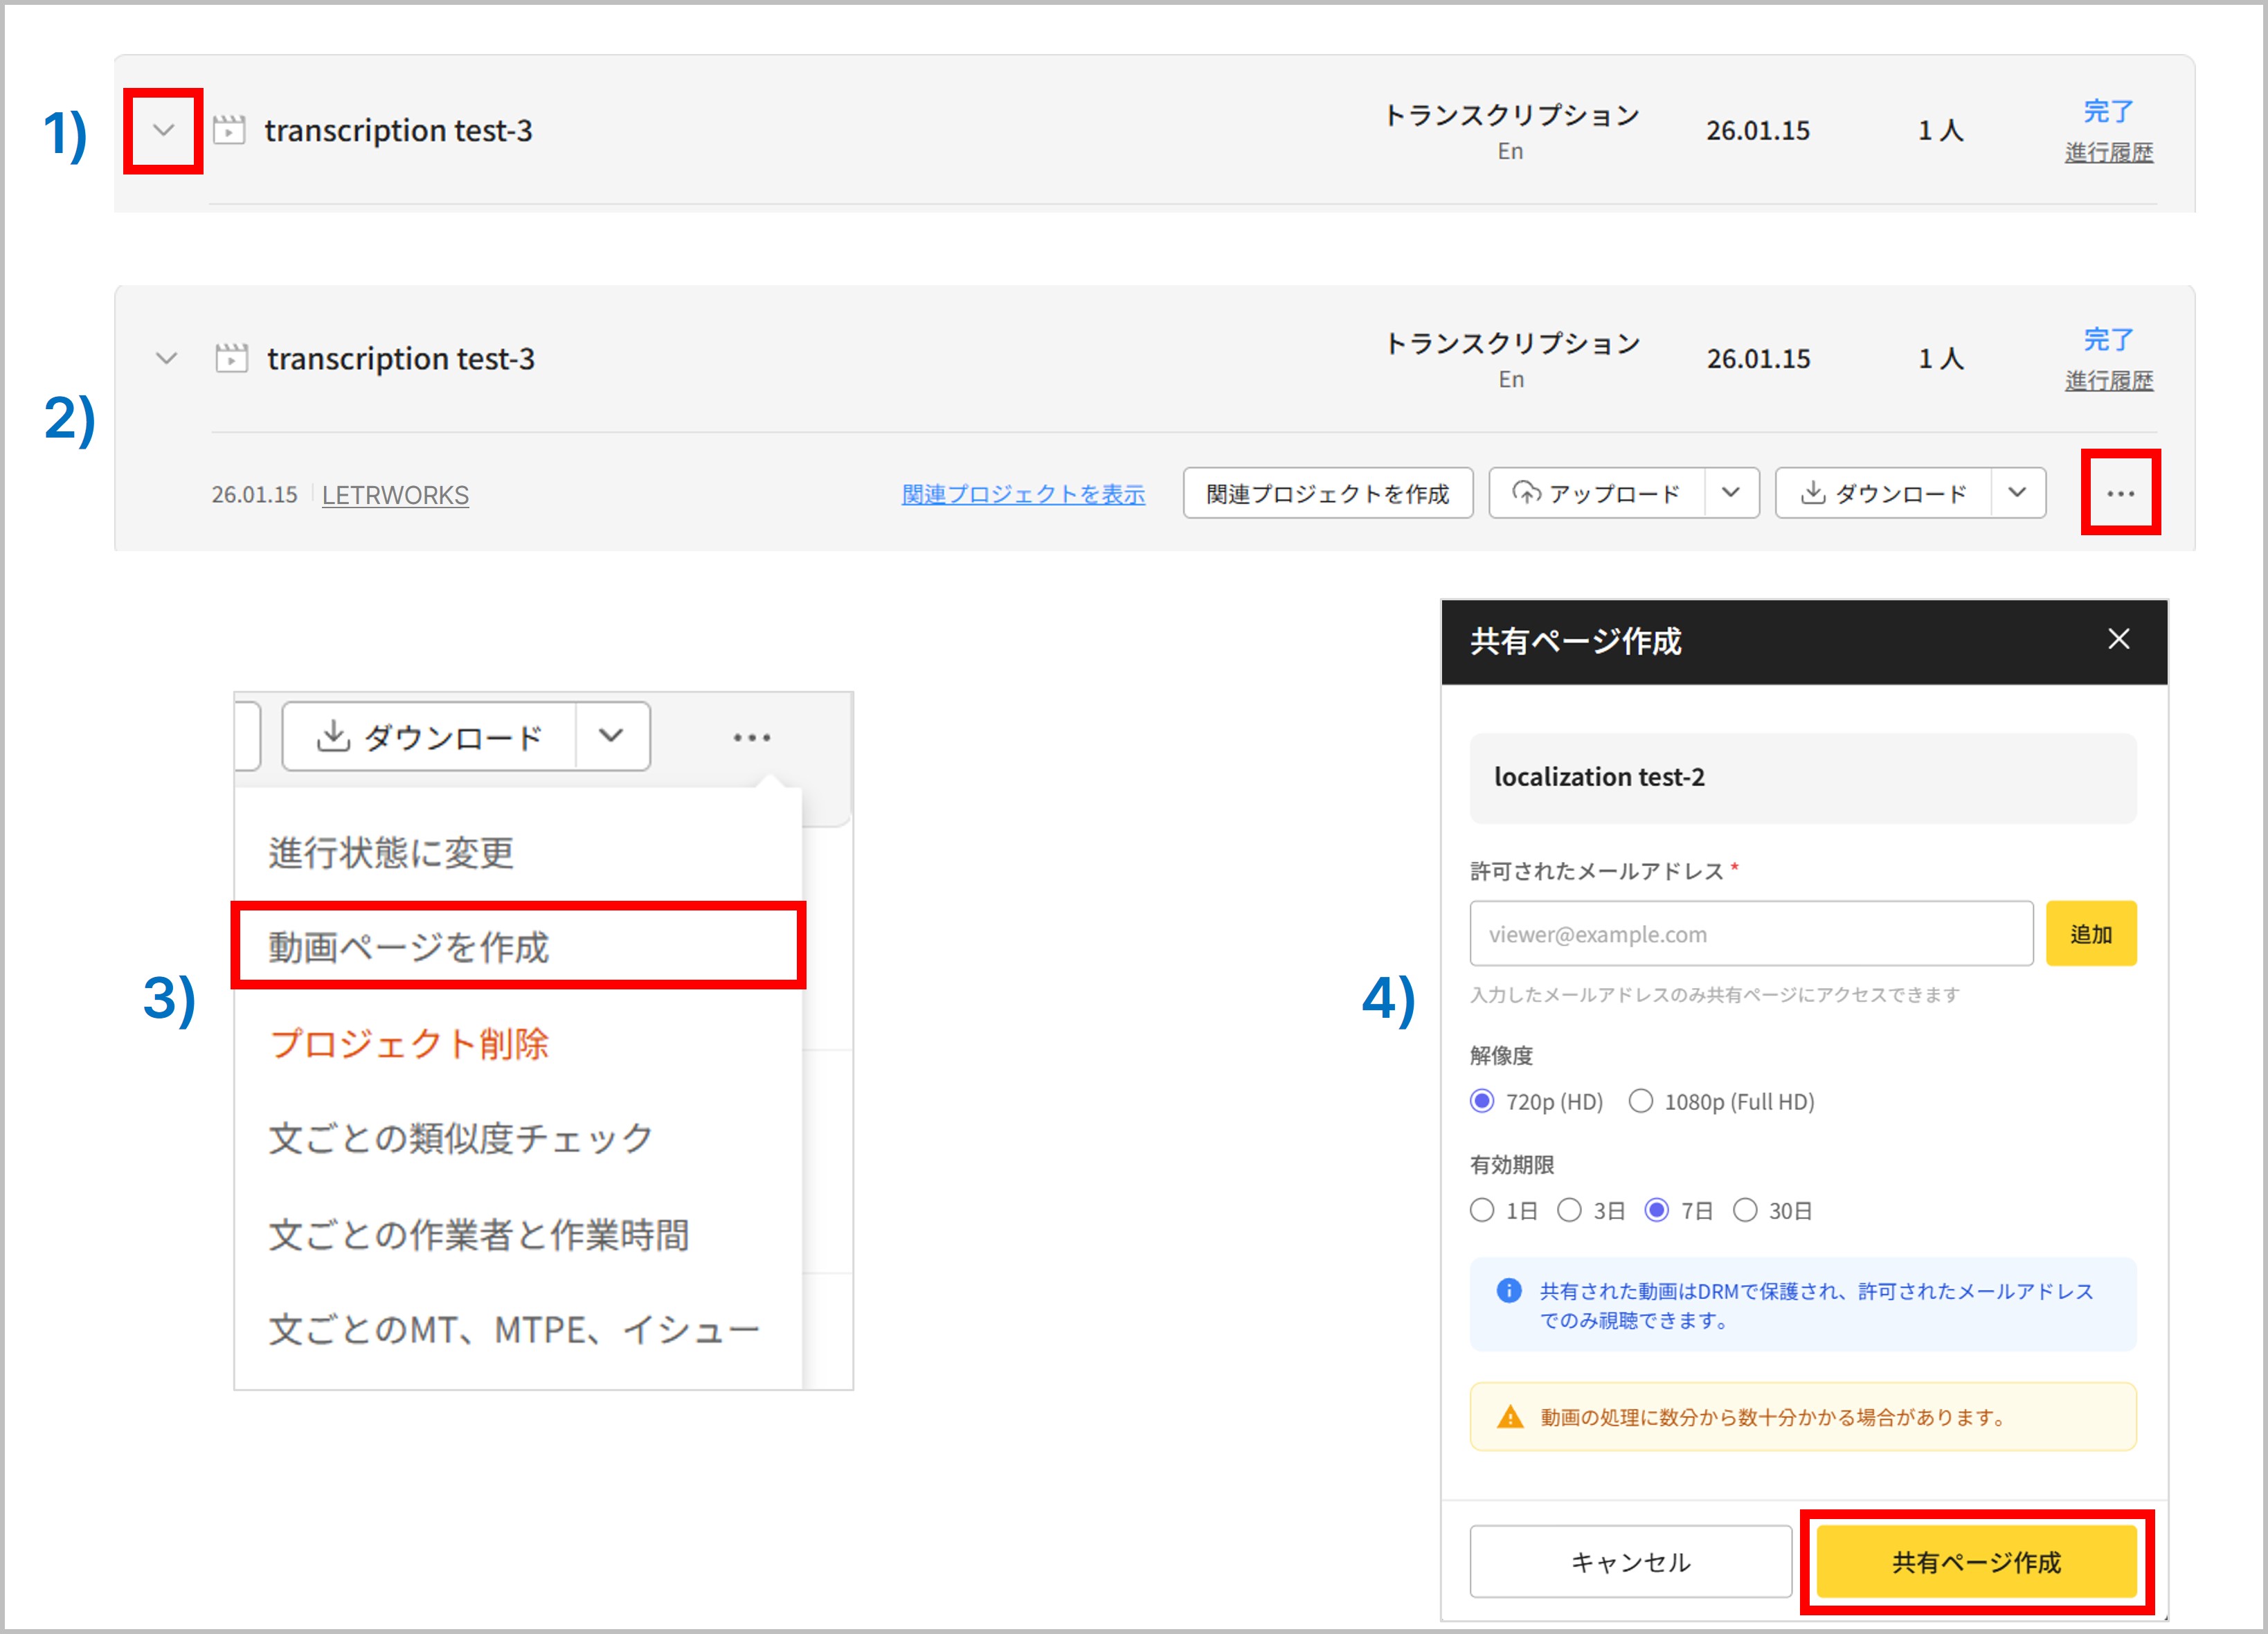This screenshot has width=2268, height=1634.
Task: Open the ダウンロード dropdown arrow in the expanded project row
Action: [x=2017, y=493]
